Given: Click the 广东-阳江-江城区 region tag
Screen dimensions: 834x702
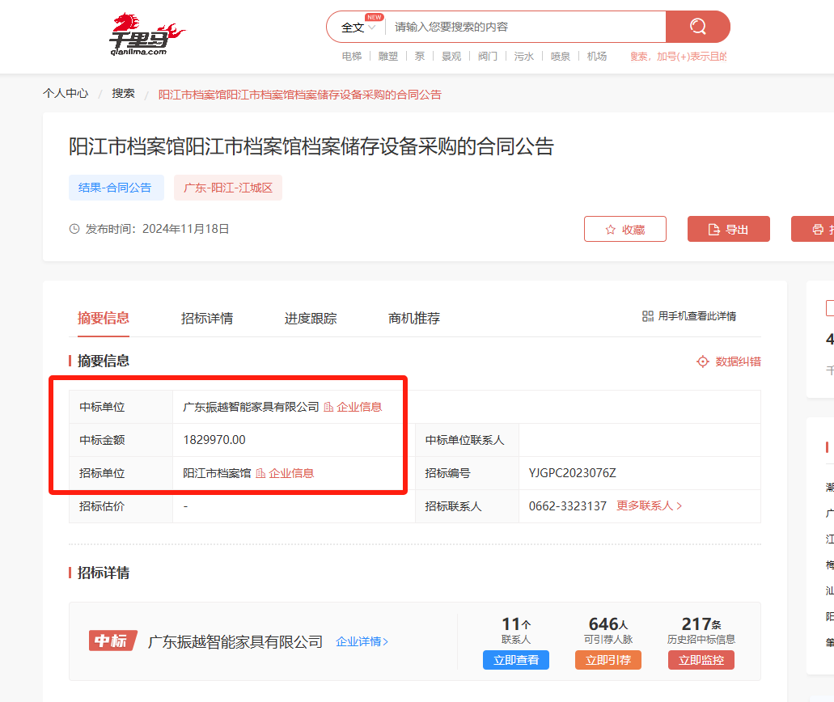Looking at the screenshot, I should pyautogui.click(x=227, y=188).
